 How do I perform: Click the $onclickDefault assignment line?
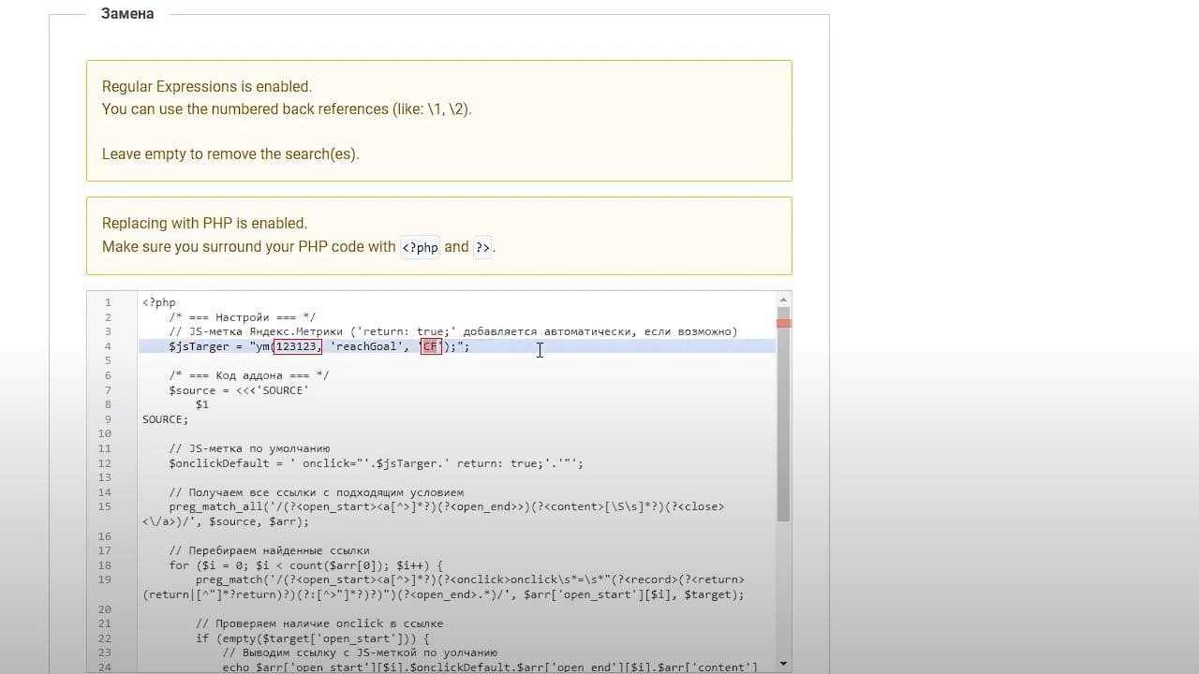coord(376,463)
